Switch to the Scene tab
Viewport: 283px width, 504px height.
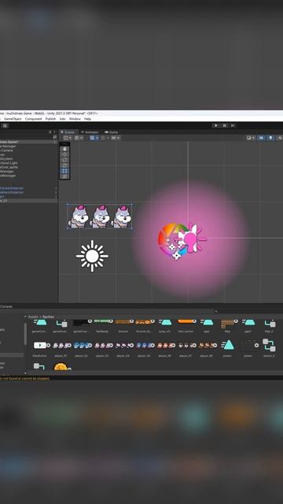pos(68,132)
